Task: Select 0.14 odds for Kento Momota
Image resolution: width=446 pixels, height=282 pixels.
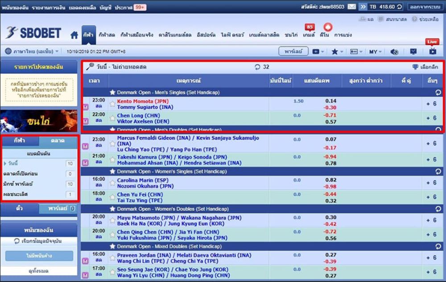Action: click(330, 101)
